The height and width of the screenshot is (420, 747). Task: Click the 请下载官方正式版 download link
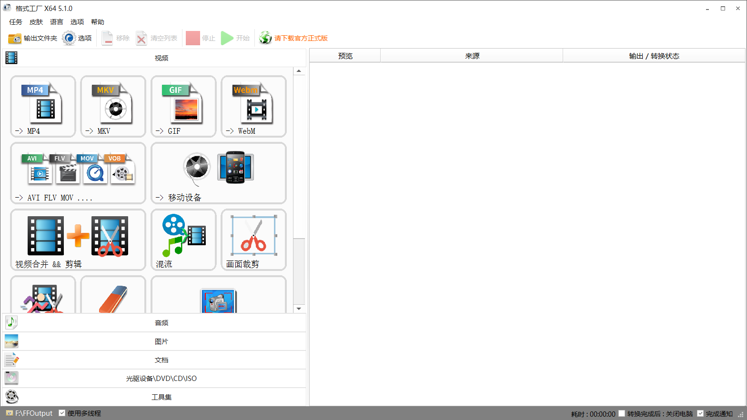293,38
